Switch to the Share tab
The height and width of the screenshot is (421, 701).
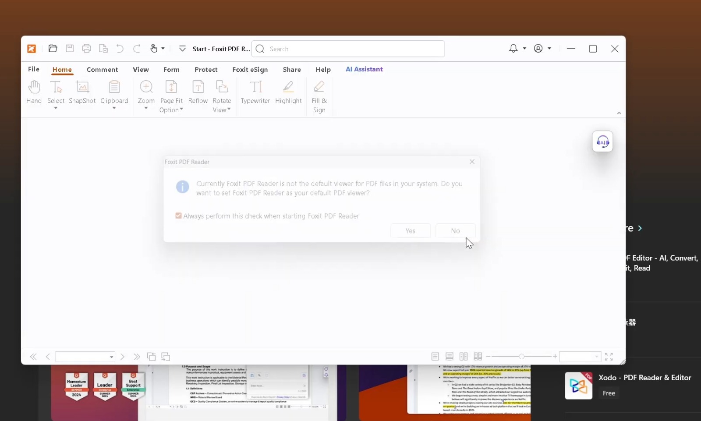292,70
